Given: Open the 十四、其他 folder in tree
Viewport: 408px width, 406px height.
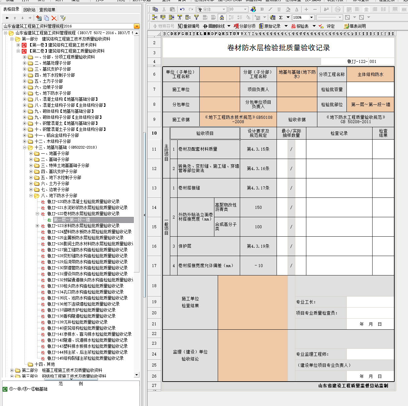Looking at the screenshot, I should [x=44, y=364].
